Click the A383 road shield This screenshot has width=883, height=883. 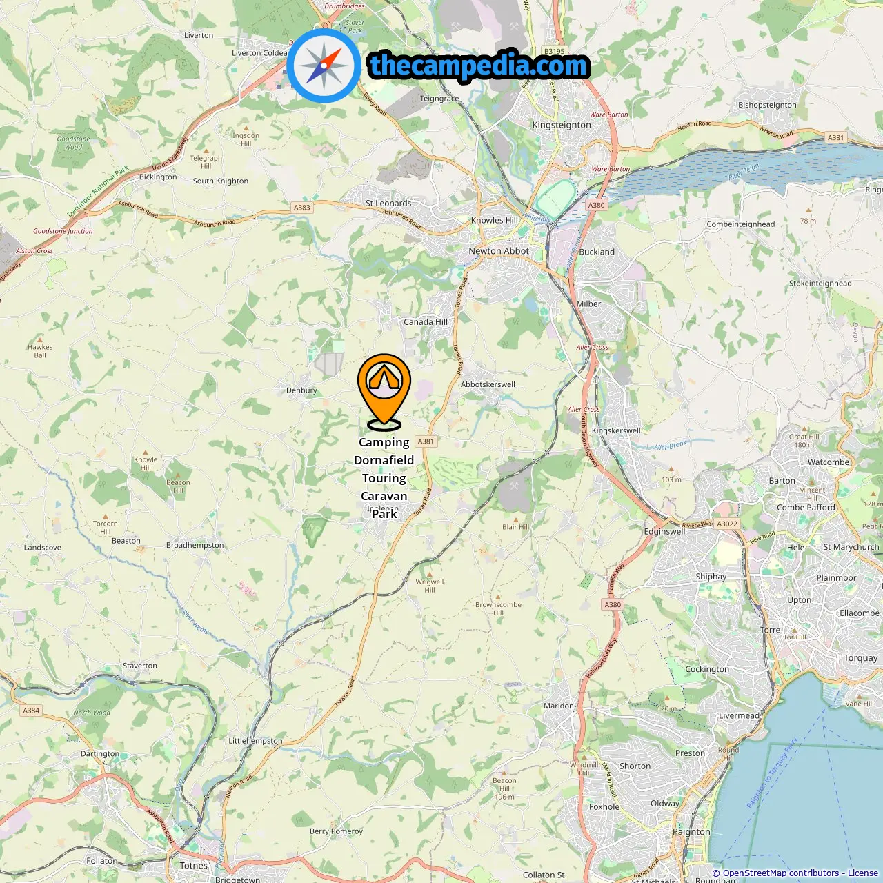(302, 207)
